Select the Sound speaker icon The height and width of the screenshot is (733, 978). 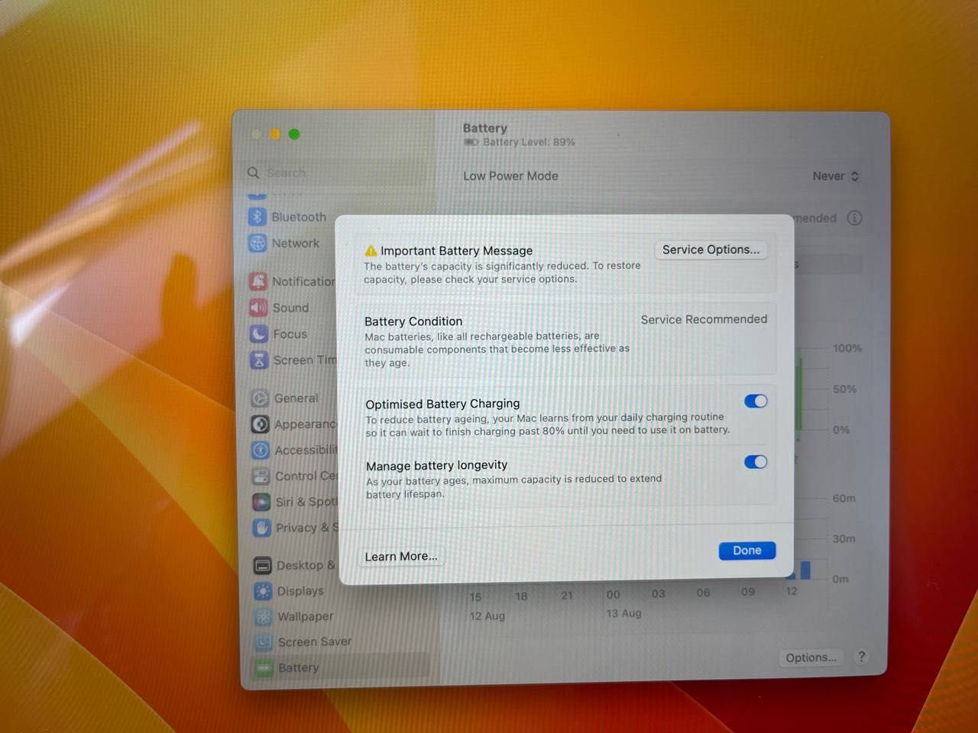(259, 308)
